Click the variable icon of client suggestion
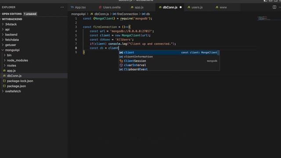Image resolution: width=281 pixels, height=158 pixels. point(121,53)
